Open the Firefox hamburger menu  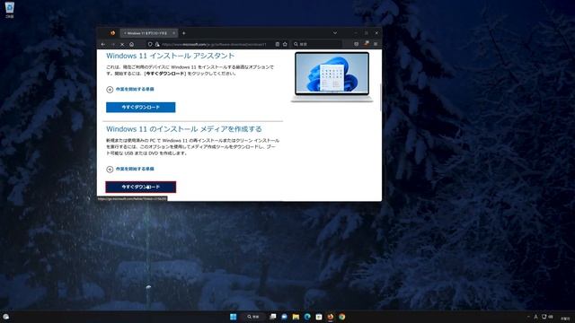coord(376,44)
